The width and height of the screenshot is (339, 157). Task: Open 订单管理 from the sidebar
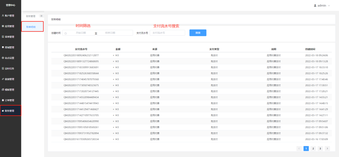coord(9,100)
